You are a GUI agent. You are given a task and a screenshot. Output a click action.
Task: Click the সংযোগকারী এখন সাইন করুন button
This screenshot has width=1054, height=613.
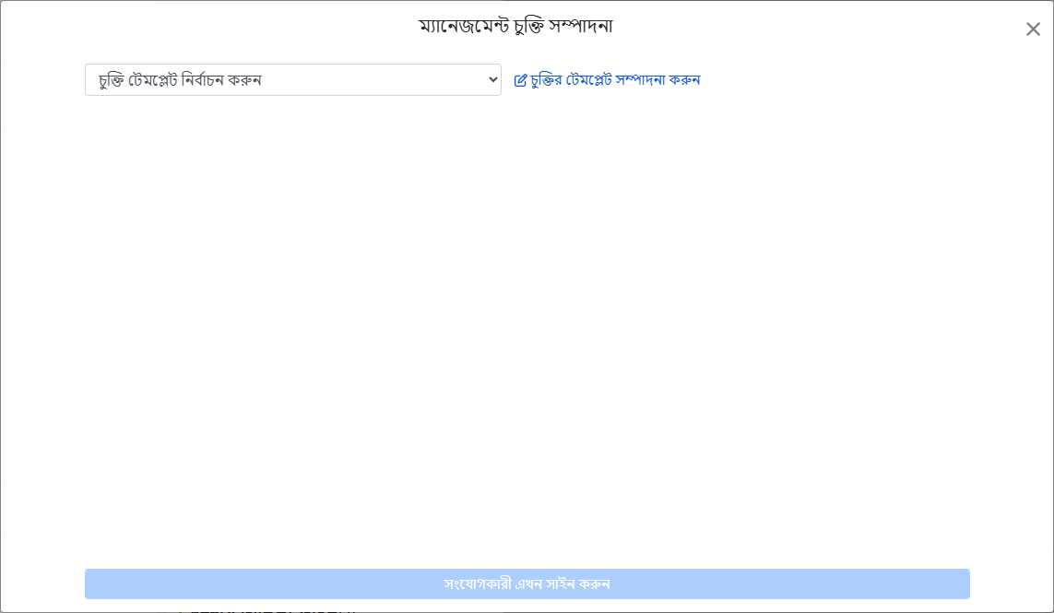point(527,584)
